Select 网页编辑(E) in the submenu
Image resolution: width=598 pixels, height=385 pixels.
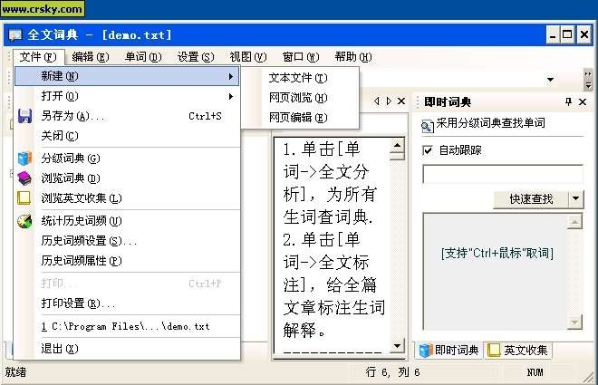coord(300,118)
